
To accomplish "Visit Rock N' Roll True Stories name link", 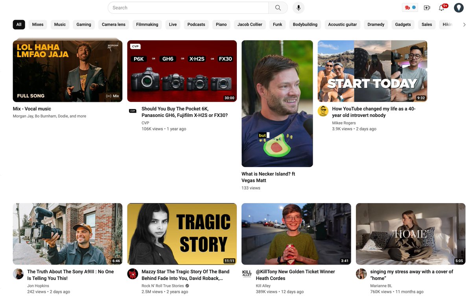I will pos(162,286).
